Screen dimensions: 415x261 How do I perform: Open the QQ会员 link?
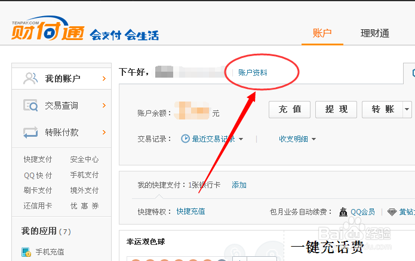362,212
